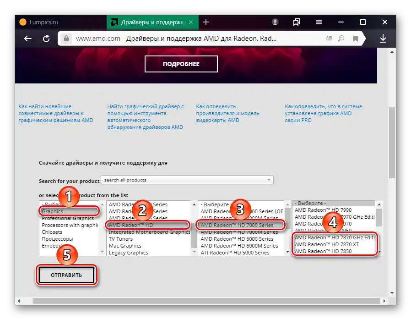Screen dimensions: 411x320
Task: Reload the AMD page
Action: click(x=46, y=39)
